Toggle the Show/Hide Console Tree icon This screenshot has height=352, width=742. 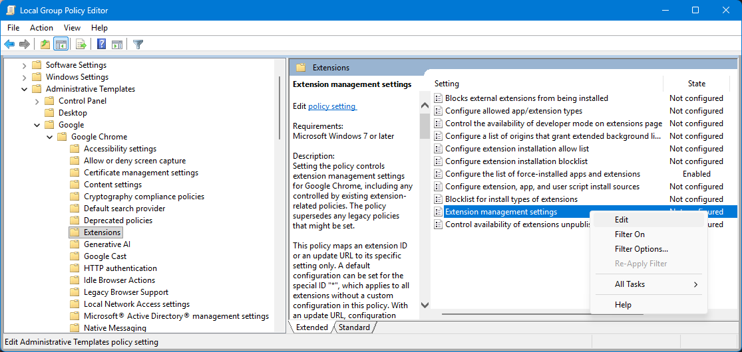point(61,44)
